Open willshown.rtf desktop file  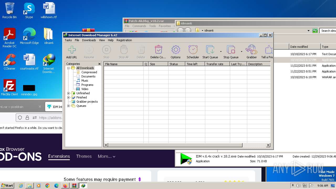pyautogui.click(x=49, y=10)
